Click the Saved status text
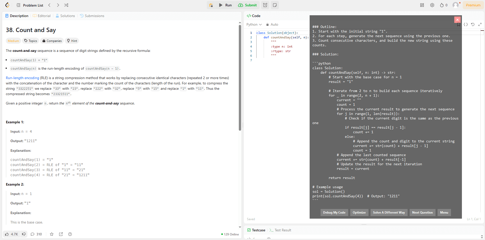Viewport: 485px width, 240px height. tap(251, 219)
